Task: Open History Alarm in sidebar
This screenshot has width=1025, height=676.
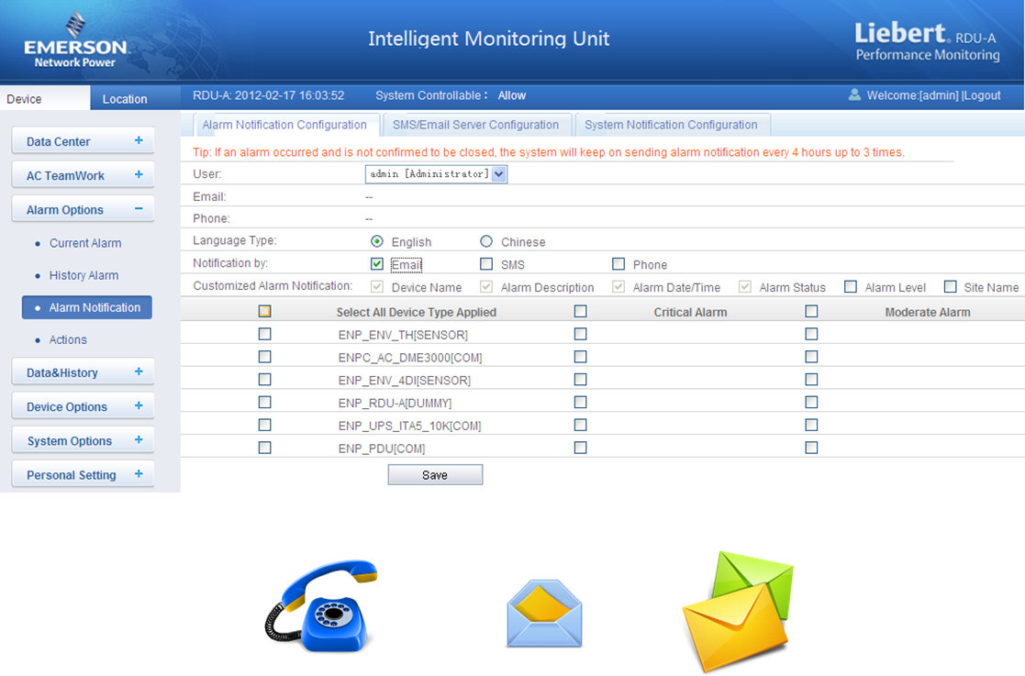Action: click(x=84, y=275)
